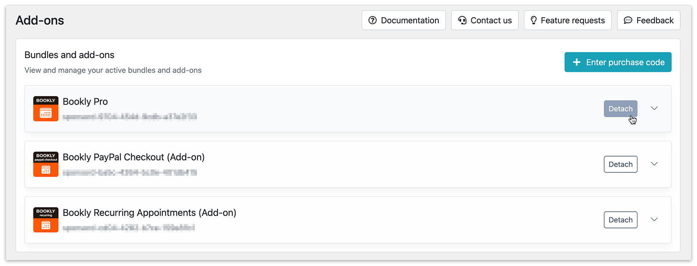Click the plus icon on purchase code button
Viewport: 697px width, 266px height.
pyautogui.click(x=577, y=62)
